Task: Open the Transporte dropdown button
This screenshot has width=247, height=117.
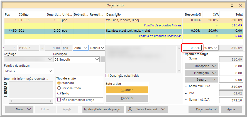Action: click(201, 66)
